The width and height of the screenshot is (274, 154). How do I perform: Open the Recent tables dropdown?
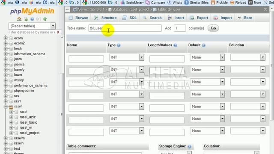pyautogui.click(x=32, y=26)
